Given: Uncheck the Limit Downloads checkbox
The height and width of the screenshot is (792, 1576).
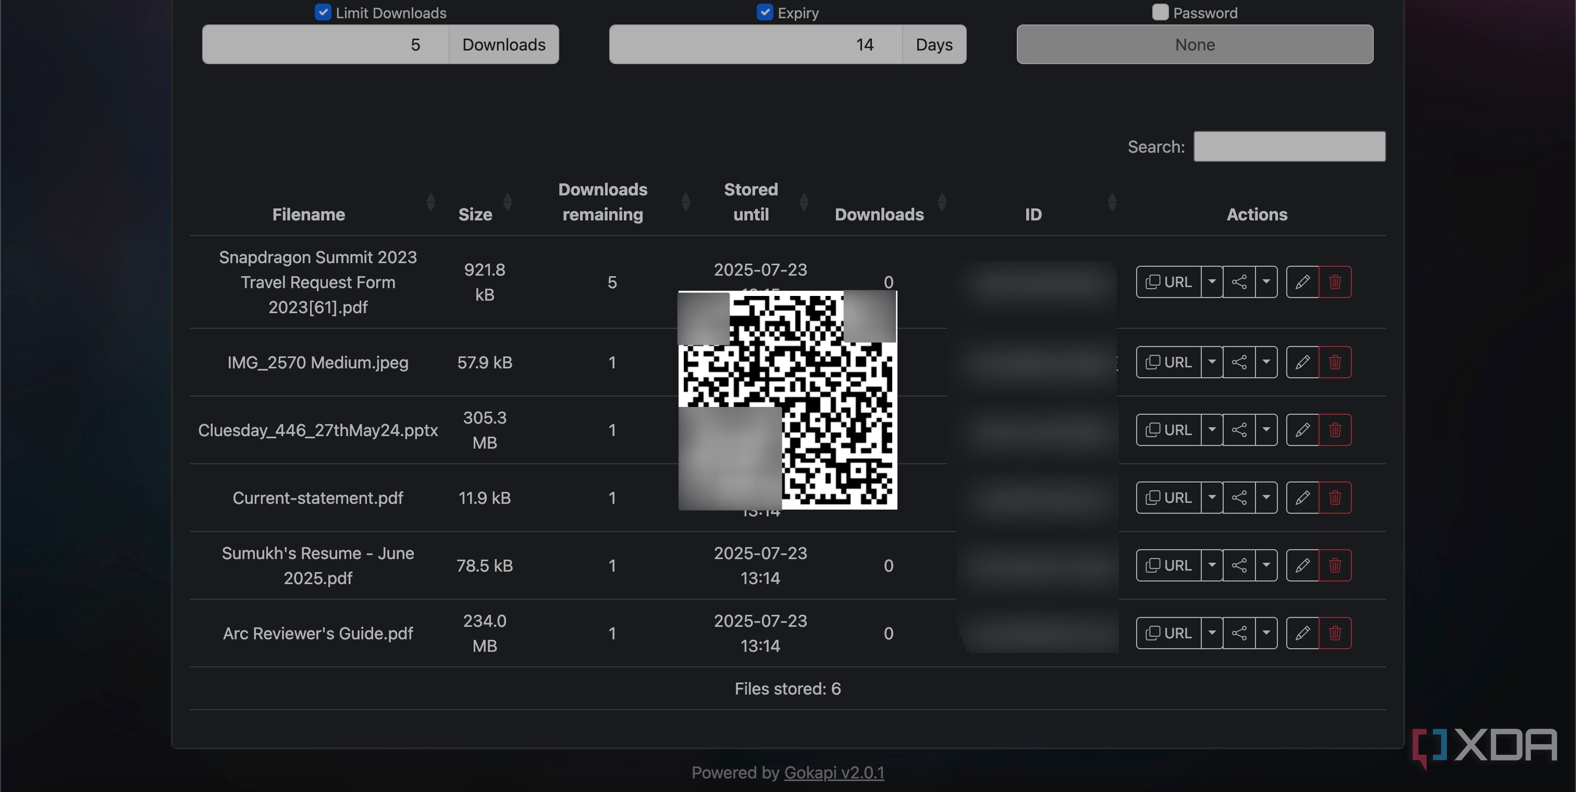Looking at the screenshot, I should point(323,12).
